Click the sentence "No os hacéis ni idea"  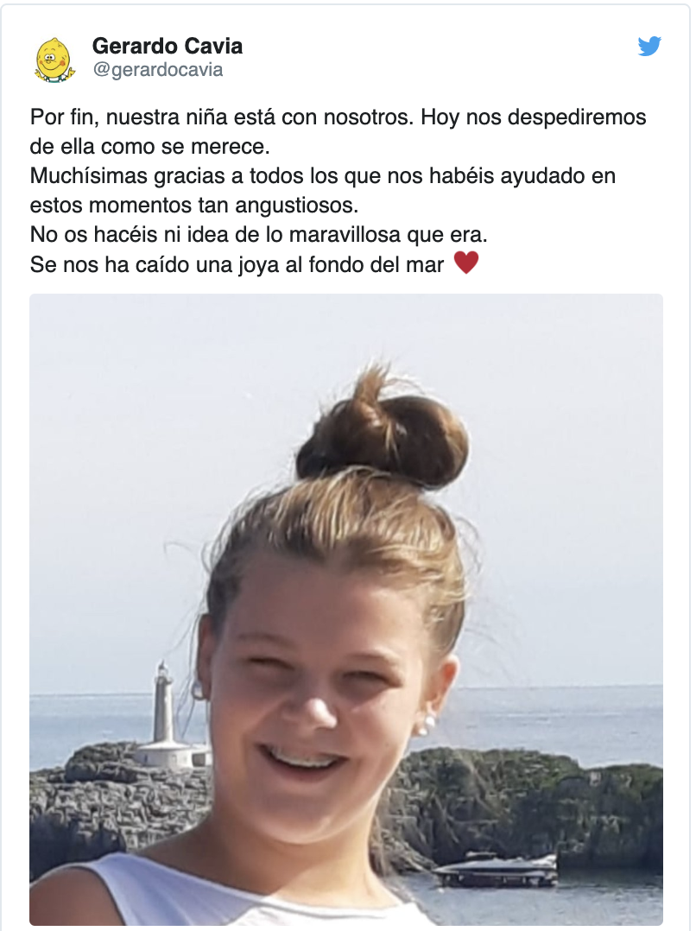click(259, 235)
